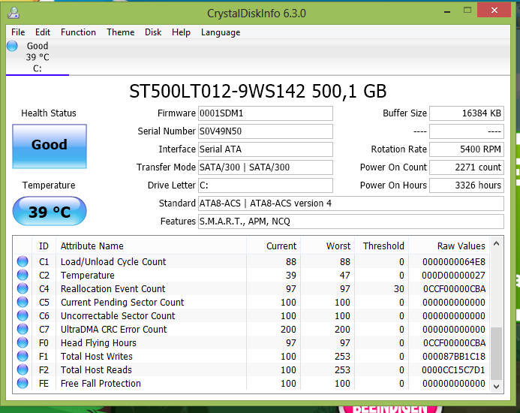Click the Worst column header
The height and width of the screenshot is (413, 520).
328,246
